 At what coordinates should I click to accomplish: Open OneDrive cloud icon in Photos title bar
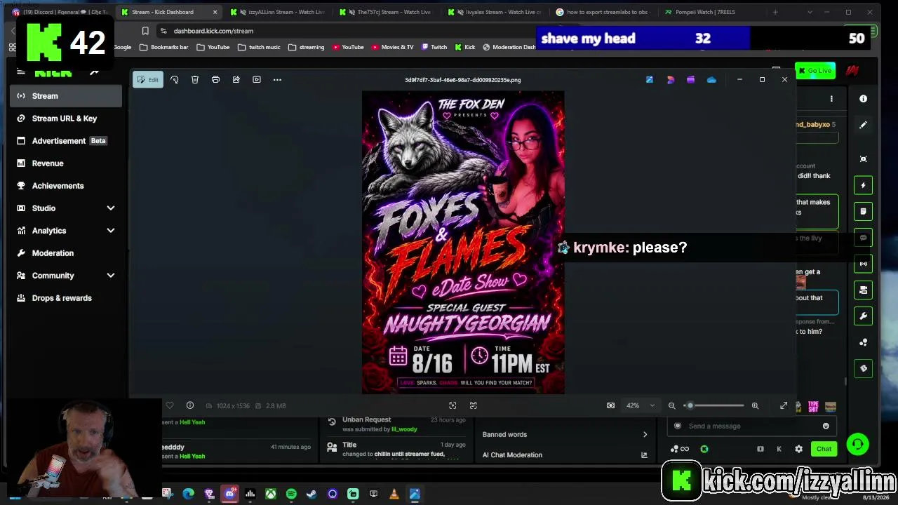711,80
